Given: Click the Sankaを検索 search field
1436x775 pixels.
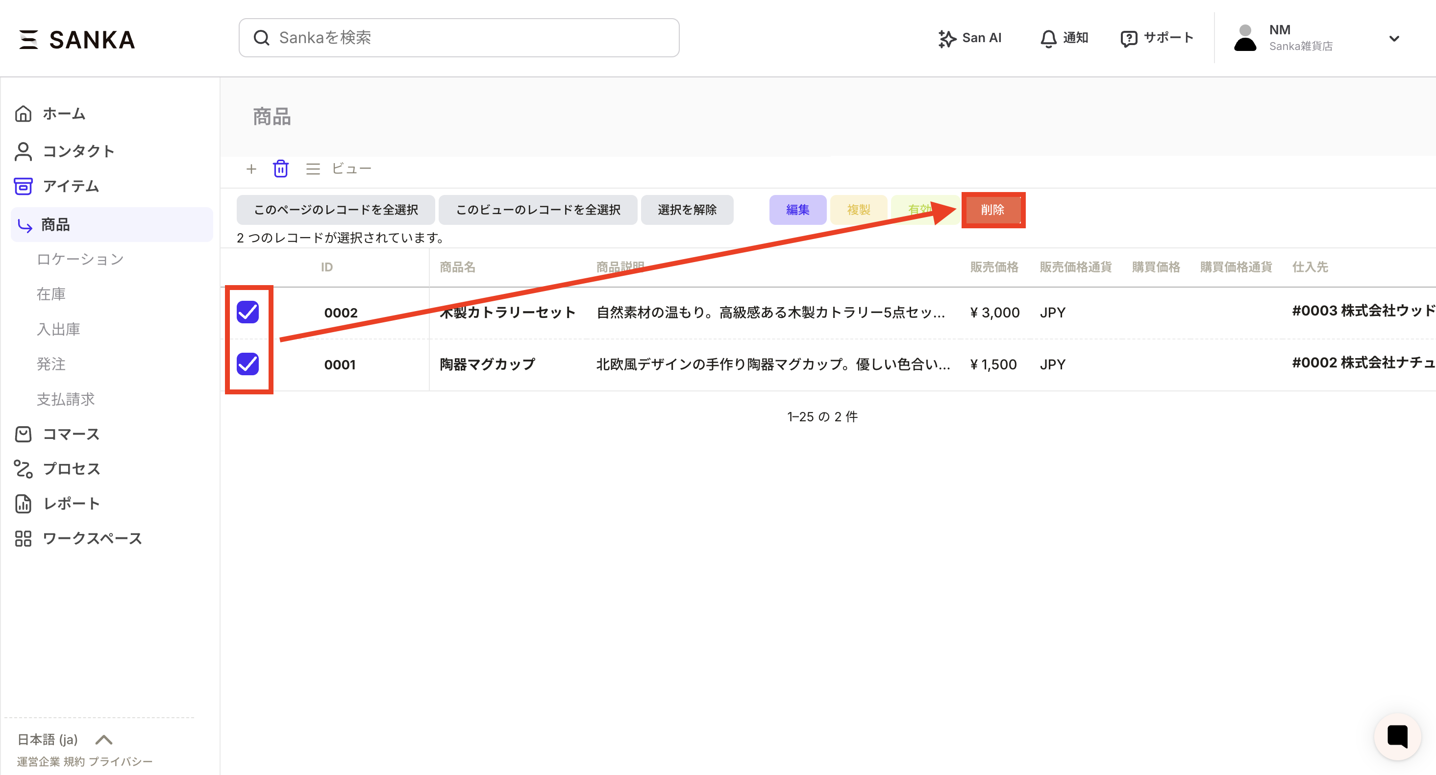Looking at the screenshot, I should click(458, 38).
